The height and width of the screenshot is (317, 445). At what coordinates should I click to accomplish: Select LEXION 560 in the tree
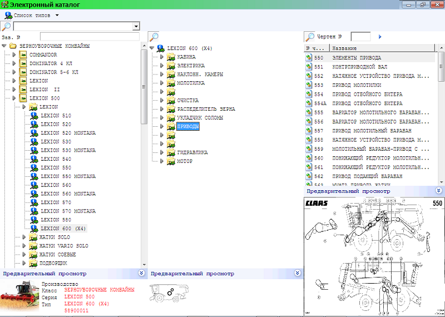[56, 185]
